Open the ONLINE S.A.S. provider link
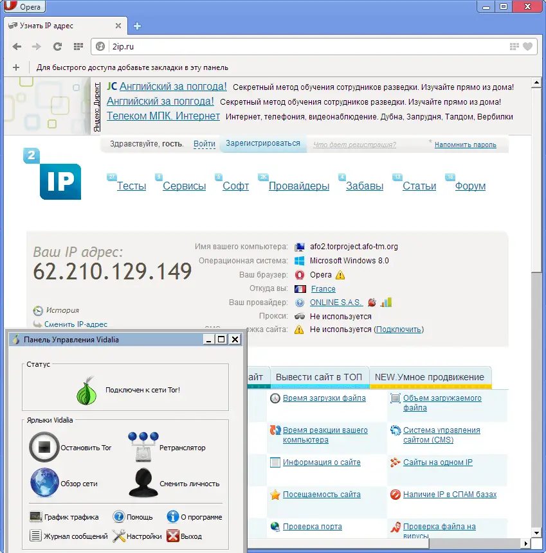 pos(336,303)
